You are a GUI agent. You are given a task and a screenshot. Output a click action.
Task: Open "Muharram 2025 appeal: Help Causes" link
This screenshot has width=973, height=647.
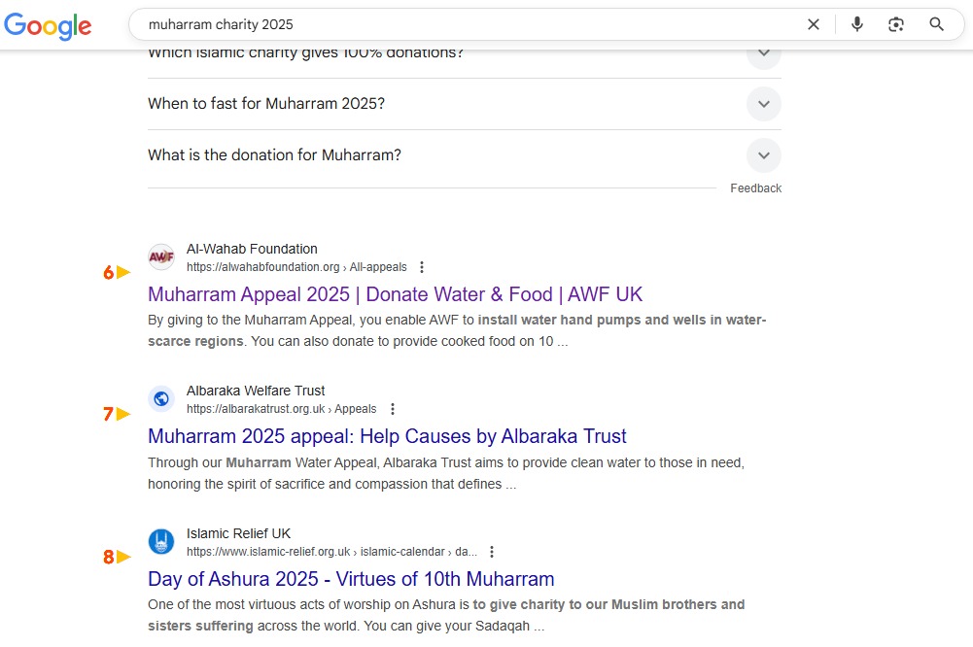point(387,436)
